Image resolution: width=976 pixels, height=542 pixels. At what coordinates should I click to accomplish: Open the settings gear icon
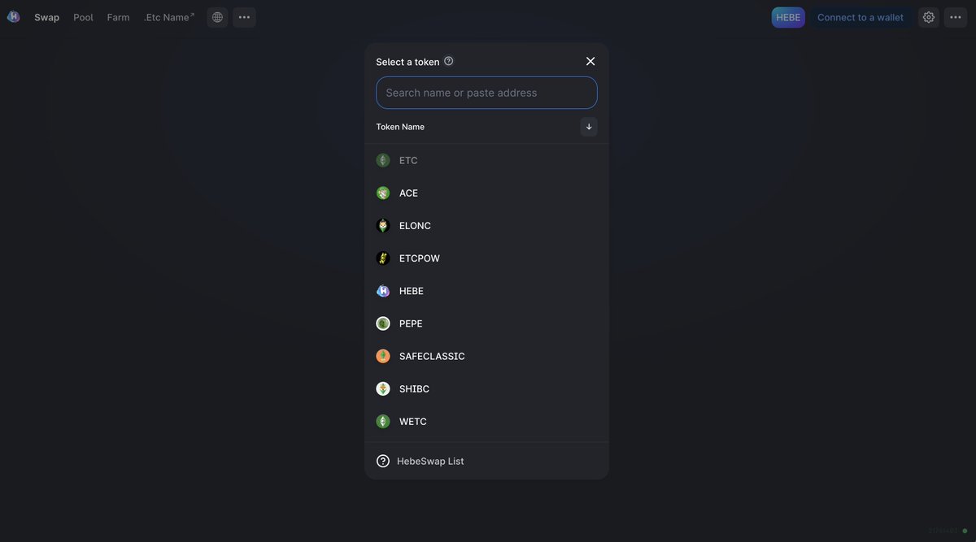click(x=929, y=17)
